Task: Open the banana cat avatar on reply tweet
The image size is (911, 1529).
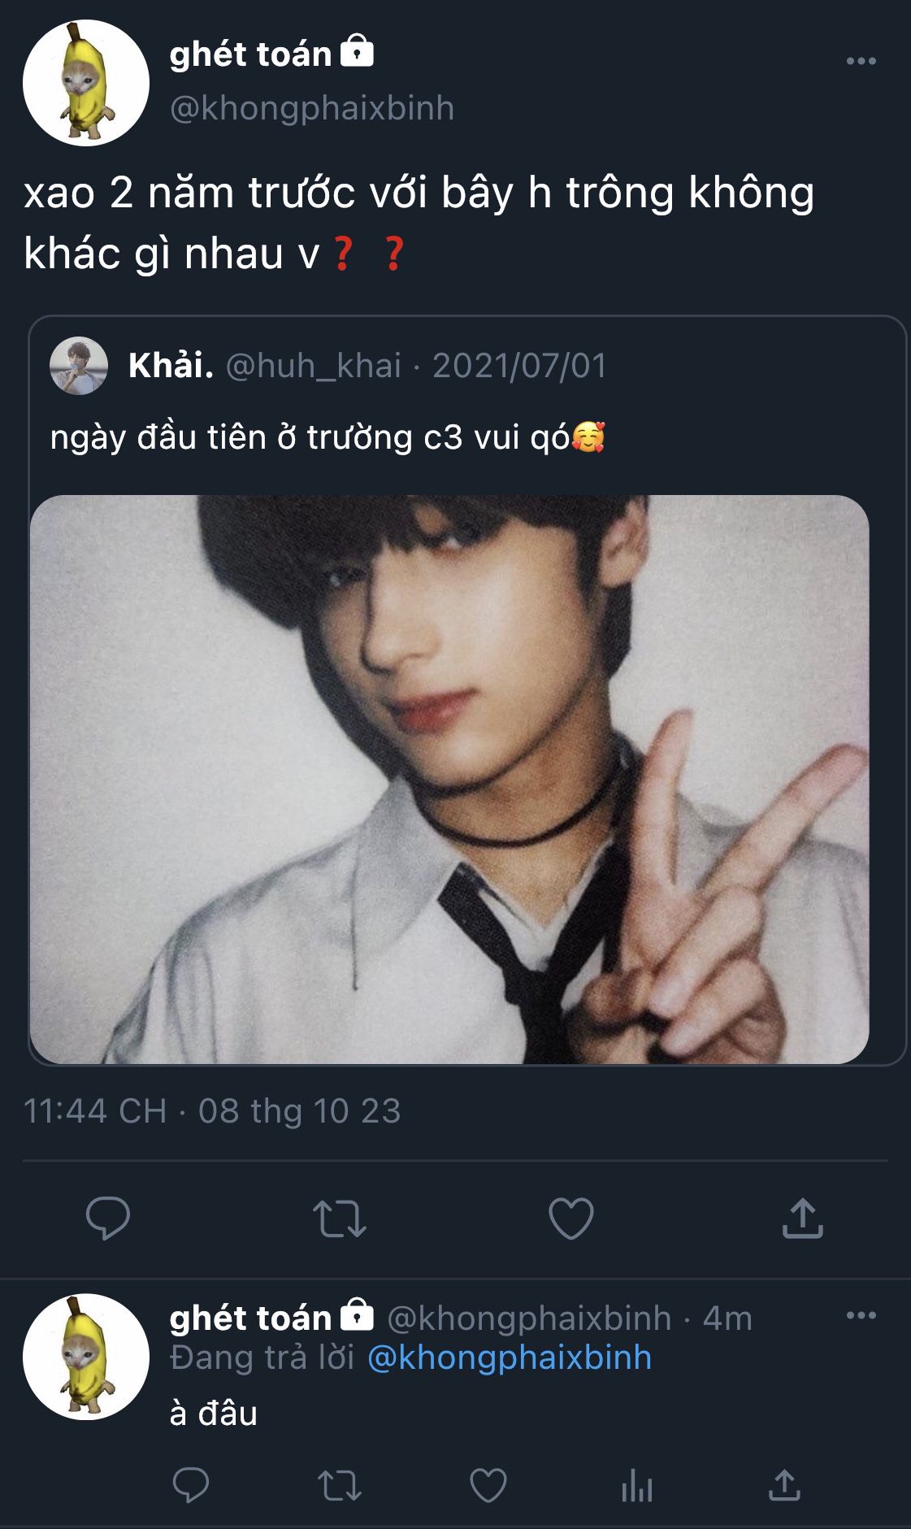Action: pyautogui.click(x=86, y=1357)
